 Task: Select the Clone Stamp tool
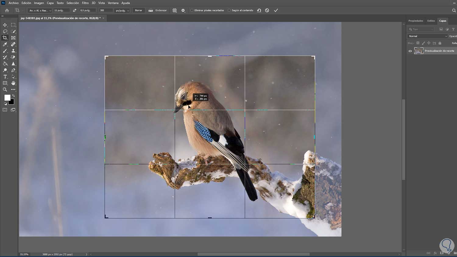tap(13, 51)
